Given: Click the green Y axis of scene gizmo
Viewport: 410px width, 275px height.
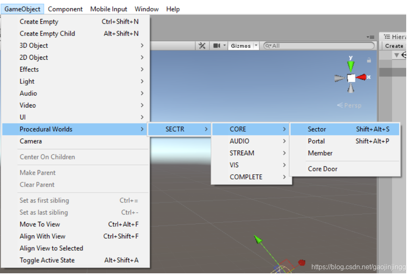Looking at the screenshot, I should coord(350,64).
